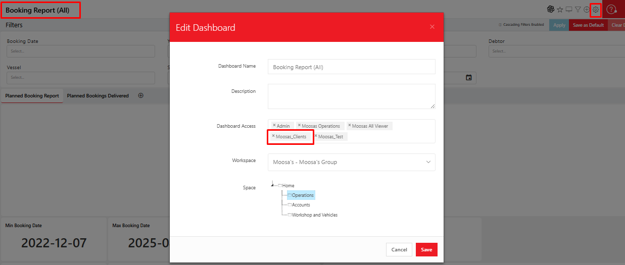The height and width of the screenshot is (265, 625).
Task: Switch to Planned Bookings Delivered tab
Action: coord(98,95)
